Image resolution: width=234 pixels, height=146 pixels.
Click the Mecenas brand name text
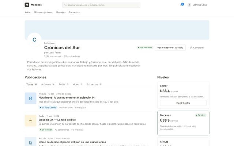[36, 5]
